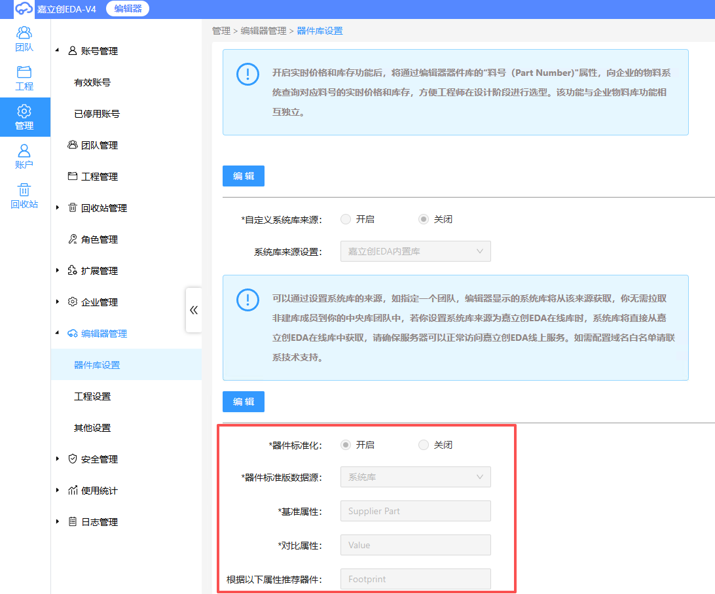Expand the 扩展管理 tree arrow
Image resolution: width=715 pixels, height=594 pixels.
pyautogui.click(x=58, y=270)
